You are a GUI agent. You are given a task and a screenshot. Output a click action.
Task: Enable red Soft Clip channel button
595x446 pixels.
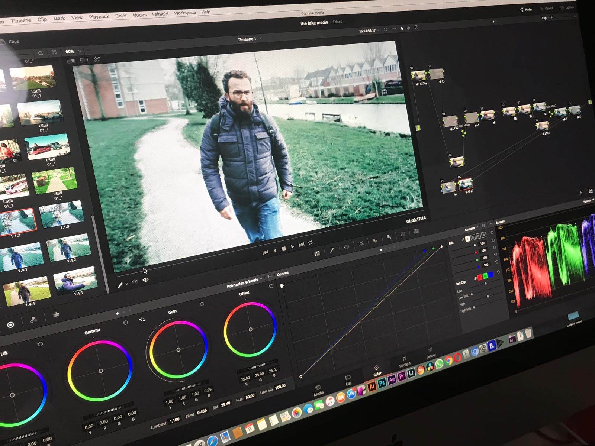[480, 277]
